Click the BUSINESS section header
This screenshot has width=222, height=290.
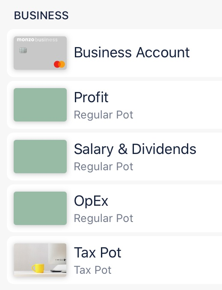(41, 15)
